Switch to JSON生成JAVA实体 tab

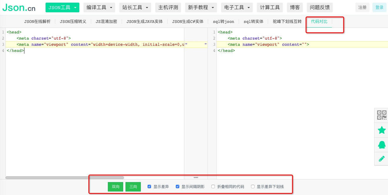point(145,21)
